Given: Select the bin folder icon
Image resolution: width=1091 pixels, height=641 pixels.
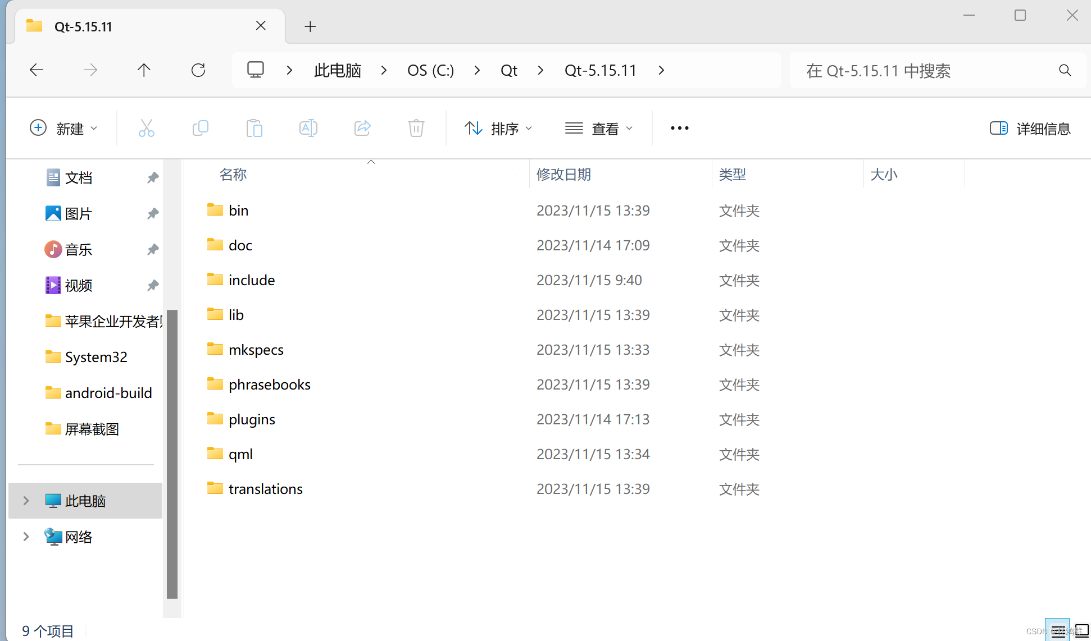Looking at the screenshot, I should point(215,210).
